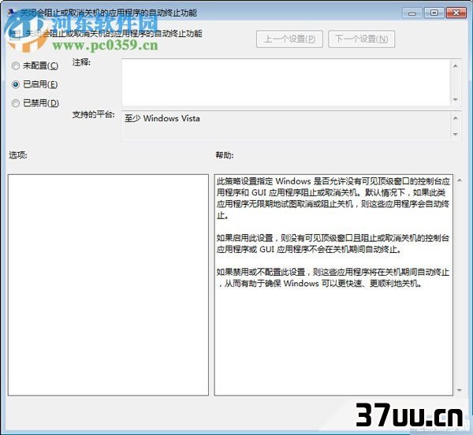Click the 帮助 pane scroll down arrow

pyautogui.click(x=460, y=390)
